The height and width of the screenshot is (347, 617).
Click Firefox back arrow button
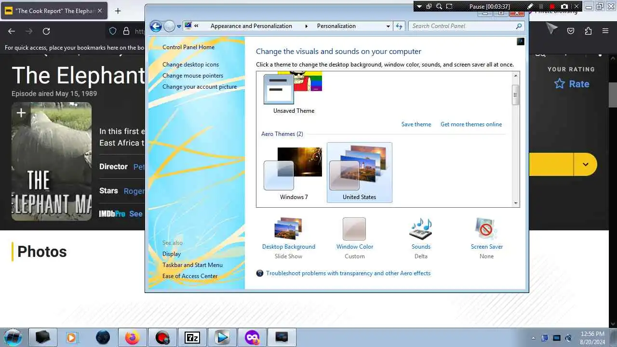(x=12, y=31)
